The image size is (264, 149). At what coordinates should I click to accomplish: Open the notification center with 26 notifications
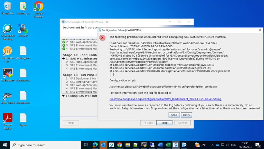pos(258,145)
